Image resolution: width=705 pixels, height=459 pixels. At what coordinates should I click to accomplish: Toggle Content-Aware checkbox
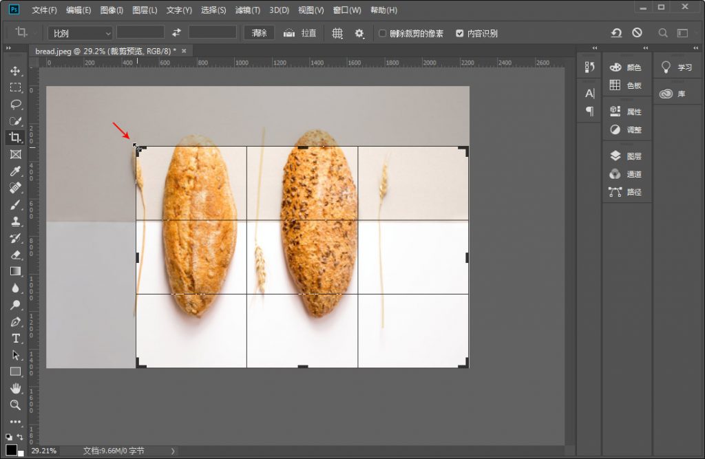click(459, 33)
